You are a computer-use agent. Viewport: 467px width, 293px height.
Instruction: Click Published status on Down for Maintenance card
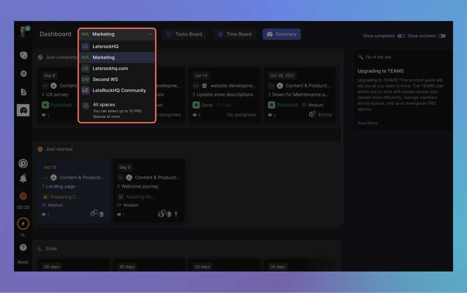coord(283,105)
